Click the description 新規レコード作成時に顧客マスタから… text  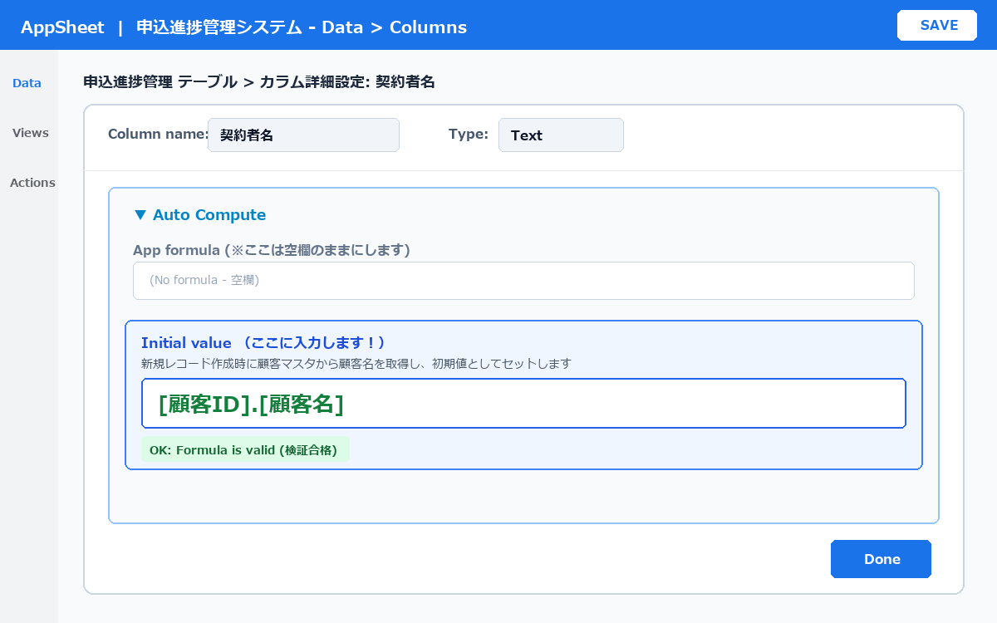pos(356,364)
